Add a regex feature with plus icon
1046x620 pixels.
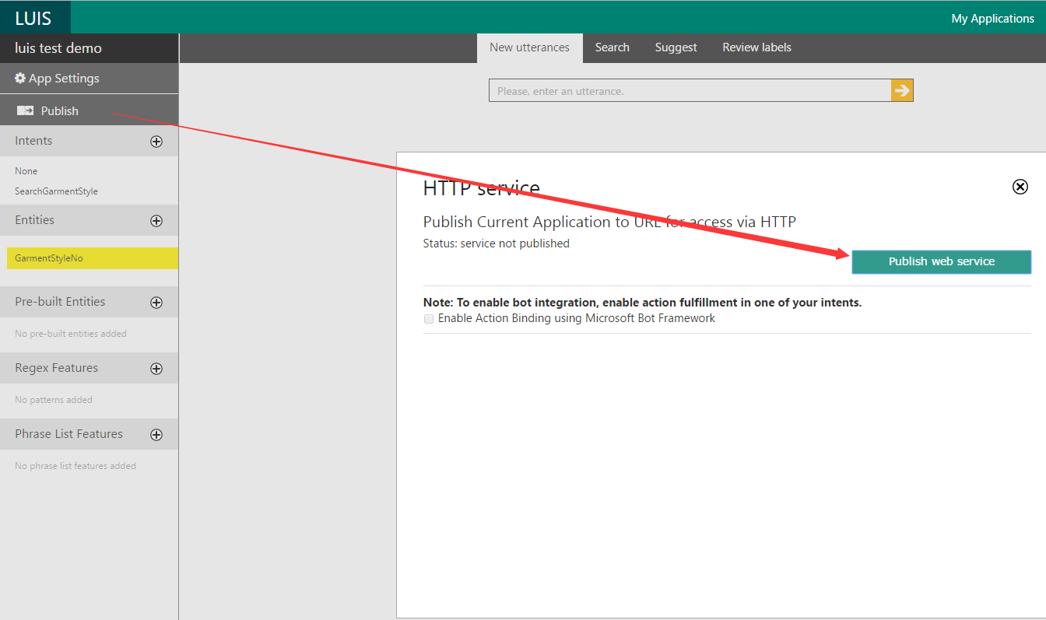tap(156, 369)
